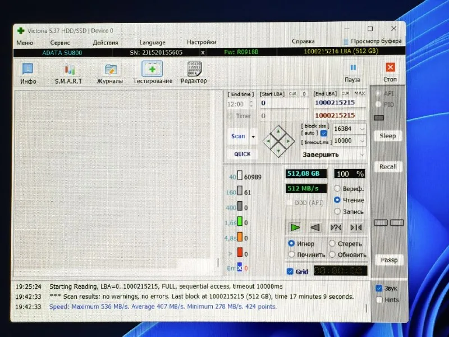Click the Просмотр буфера buffer view icon
Screen dimensions: 449x337
click(x=346, y=42)
